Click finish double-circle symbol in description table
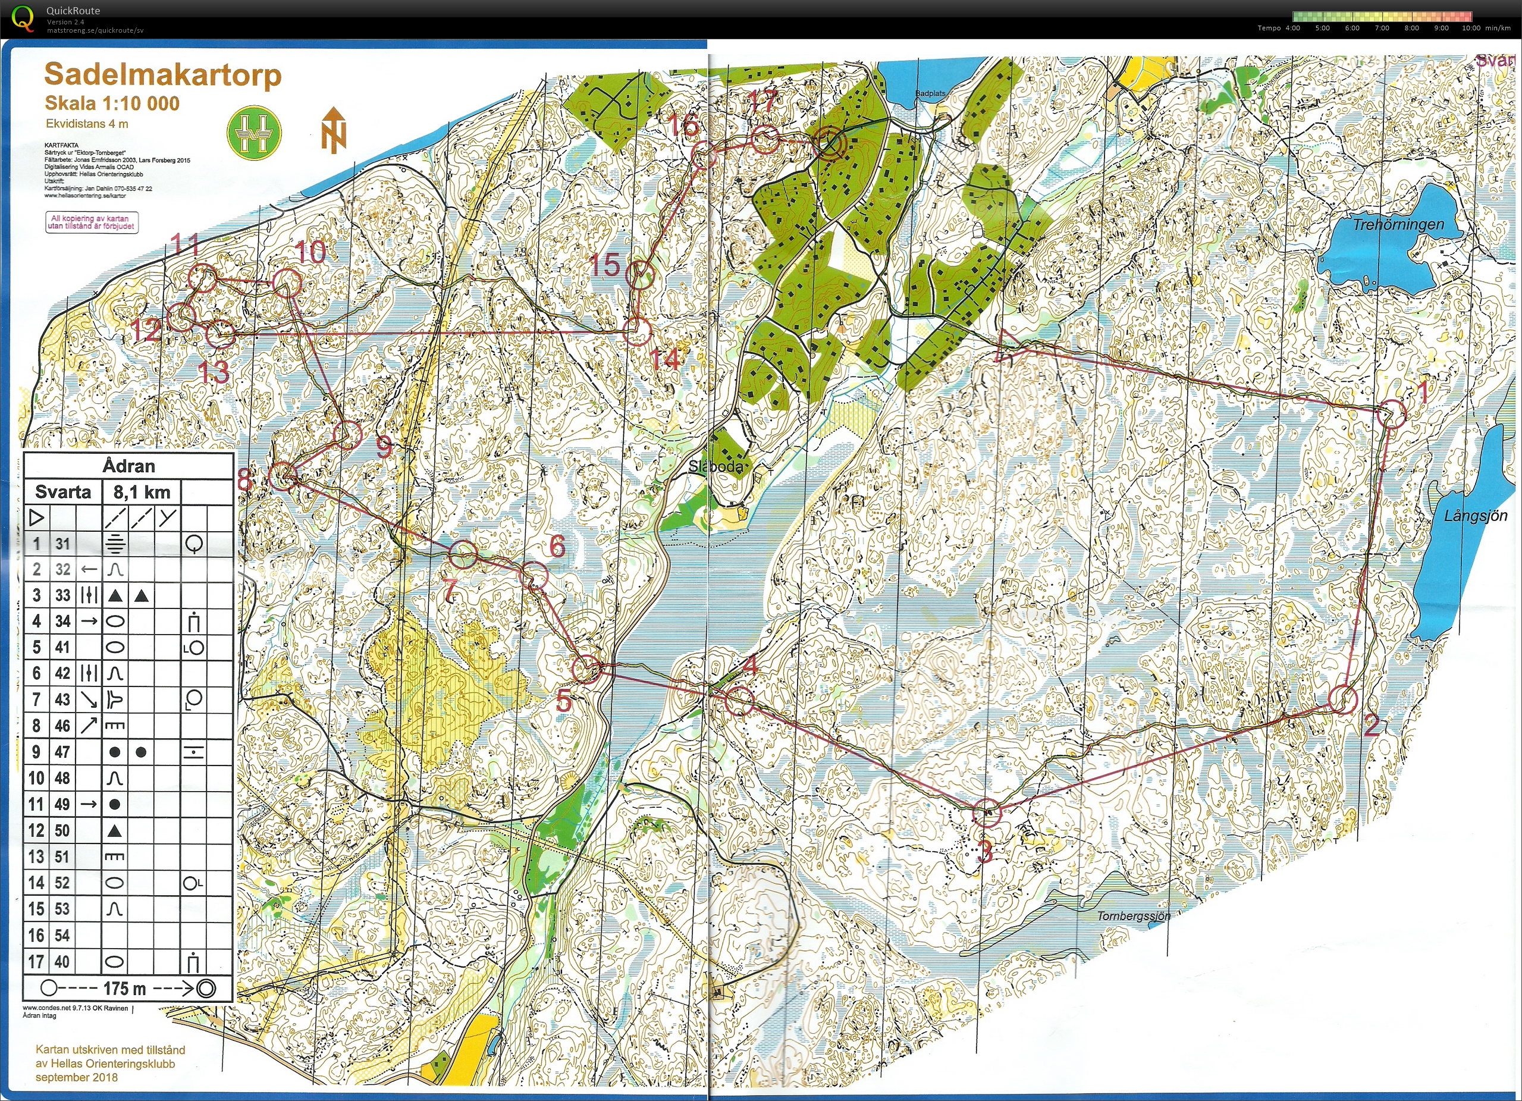Image resolution: width=1522 pixels, height=1101 pixels. coord(206,987)
